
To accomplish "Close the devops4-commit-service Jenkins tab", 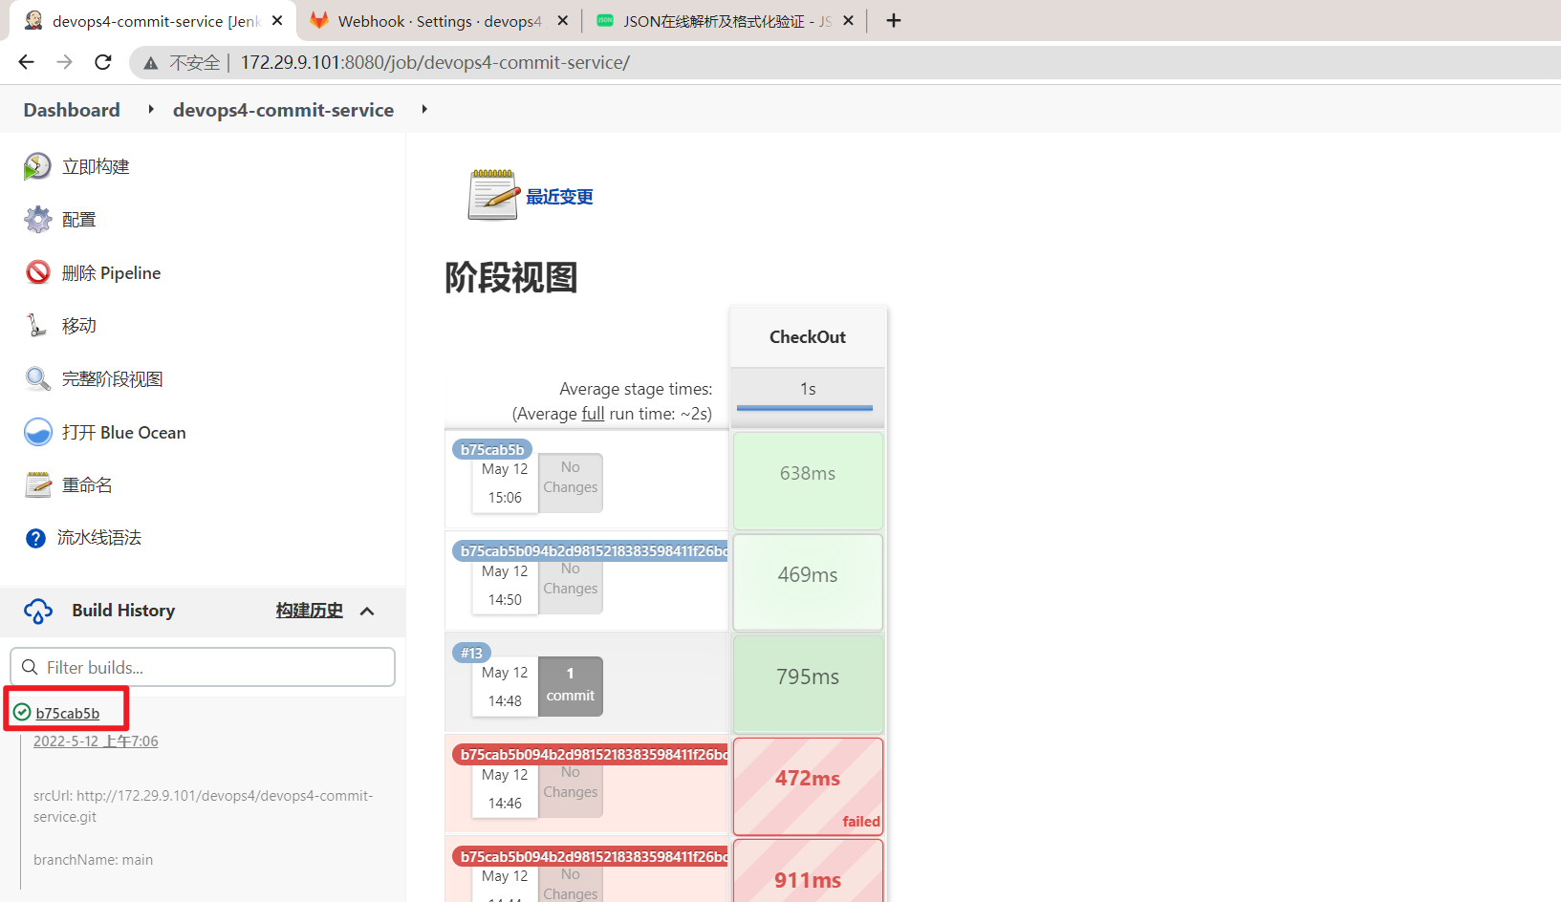I will pyautogui.click(x=277, y=20).
